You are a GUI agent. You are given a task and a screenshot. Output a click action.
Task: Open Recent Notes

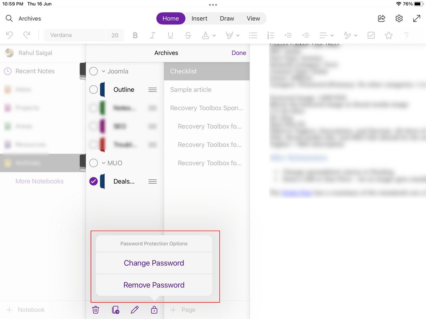(x=35, y=71)
